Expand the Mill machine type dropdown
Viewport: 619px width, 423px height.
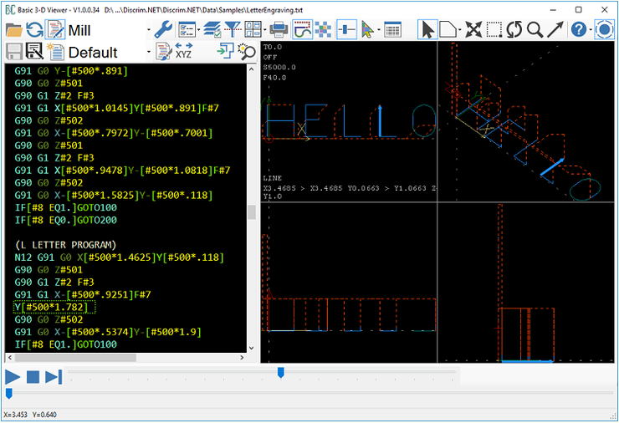pyautogui.click(x=148, y=31)
